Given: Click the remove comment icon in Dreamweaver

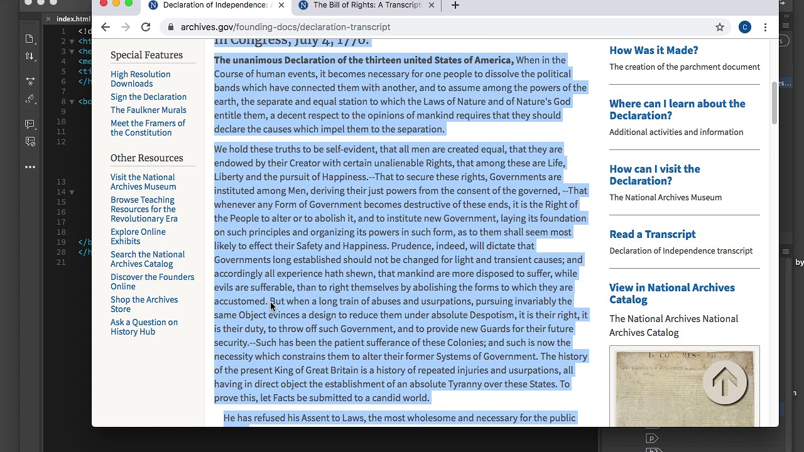Looking at the screenshot, I should 30,142.
